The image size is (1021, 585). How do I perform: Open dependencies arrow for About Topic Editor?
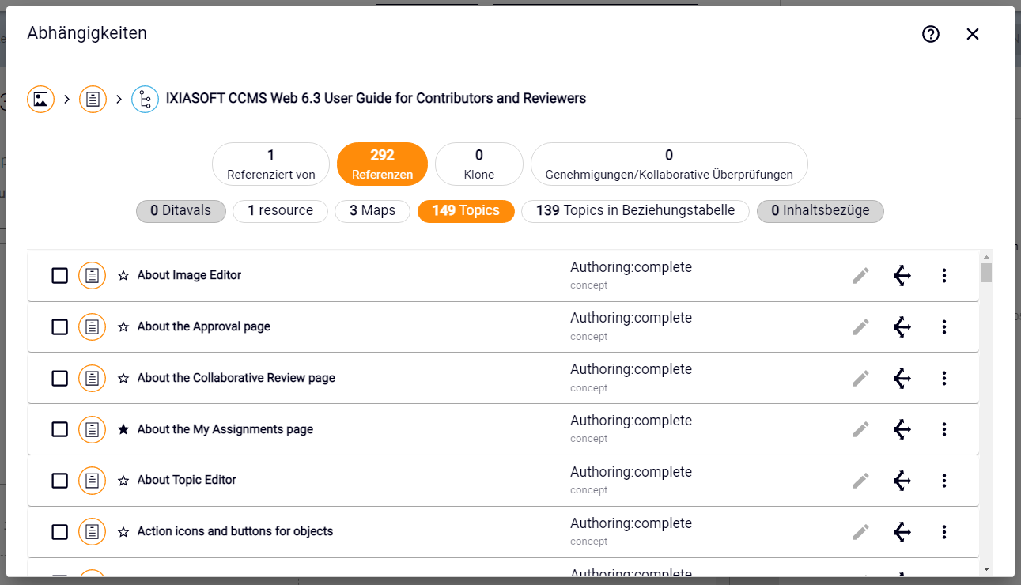[902, 481]
